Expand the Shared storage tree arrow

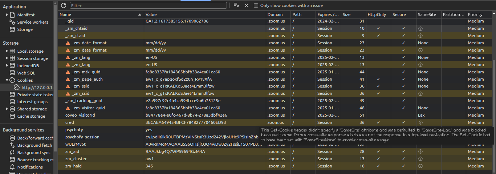click(7, 109)
